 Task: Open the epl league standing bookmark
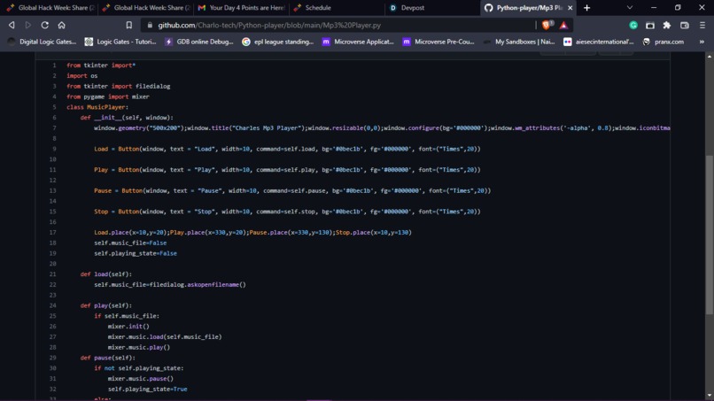tap(278, 42)
